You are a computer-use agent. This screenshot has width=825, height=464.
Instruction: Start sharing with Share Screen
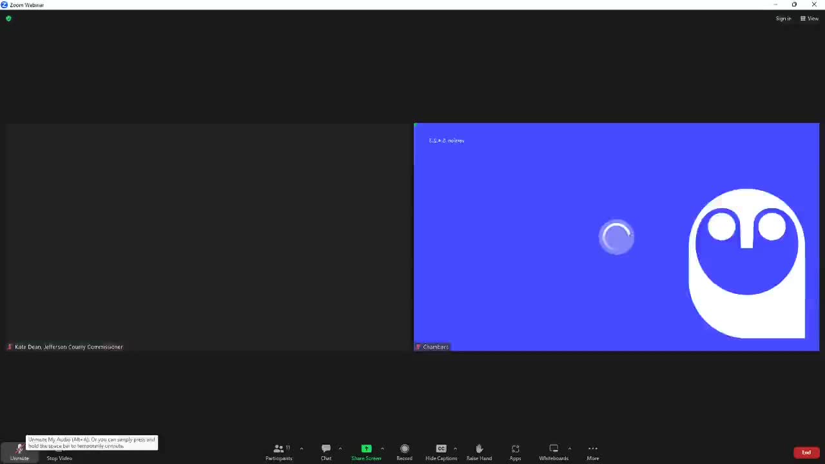[366, 452]
